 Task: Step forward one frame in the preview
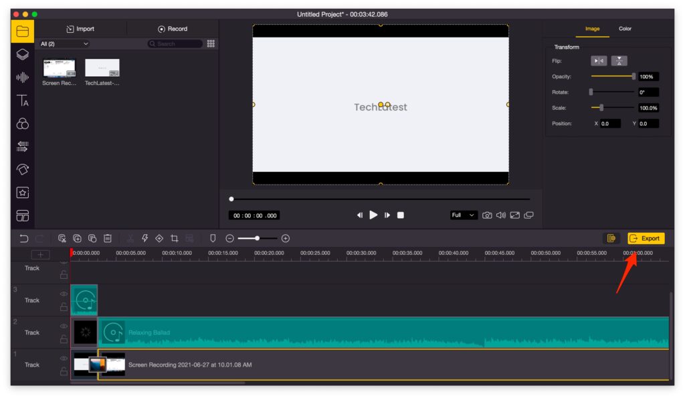pos(387,215)
